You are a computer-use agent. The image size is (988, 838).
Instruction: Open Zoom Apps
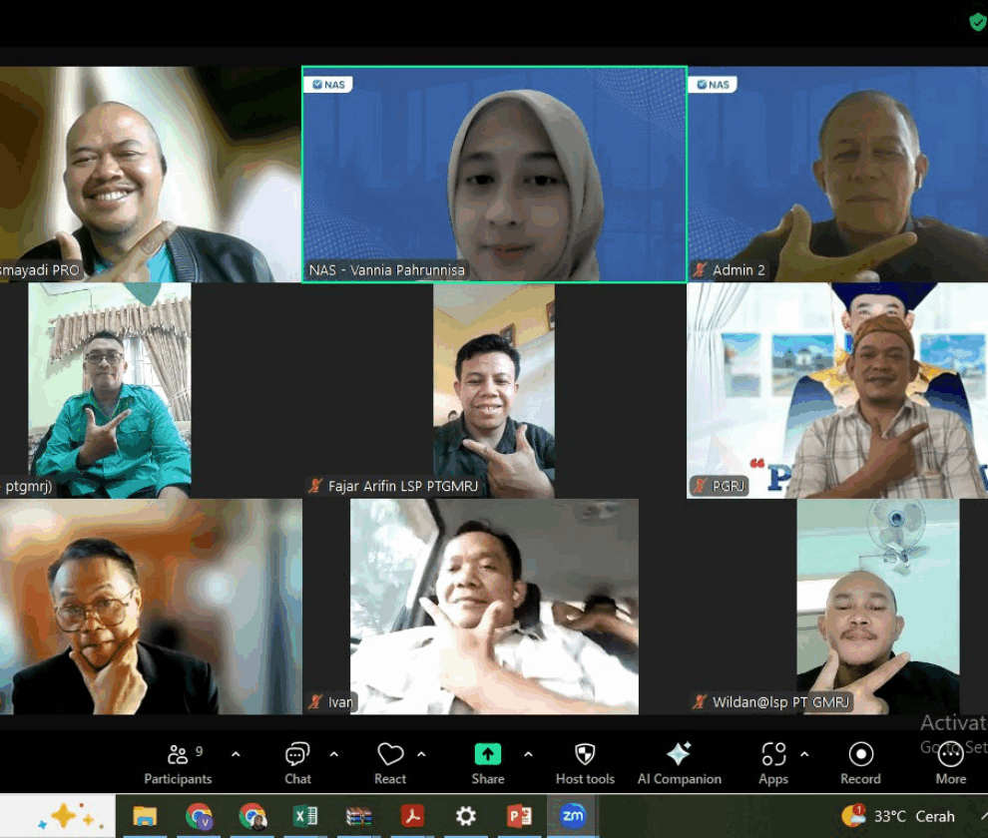[x=773, y=763]
